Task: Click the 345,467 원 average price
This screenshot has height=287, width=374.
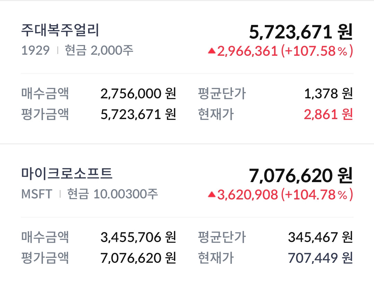Action: (x=320, y=237)
